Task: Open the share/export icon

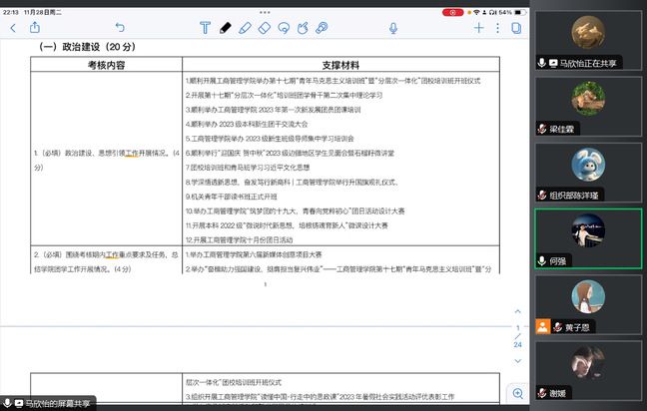Action: tap(35, 28)
